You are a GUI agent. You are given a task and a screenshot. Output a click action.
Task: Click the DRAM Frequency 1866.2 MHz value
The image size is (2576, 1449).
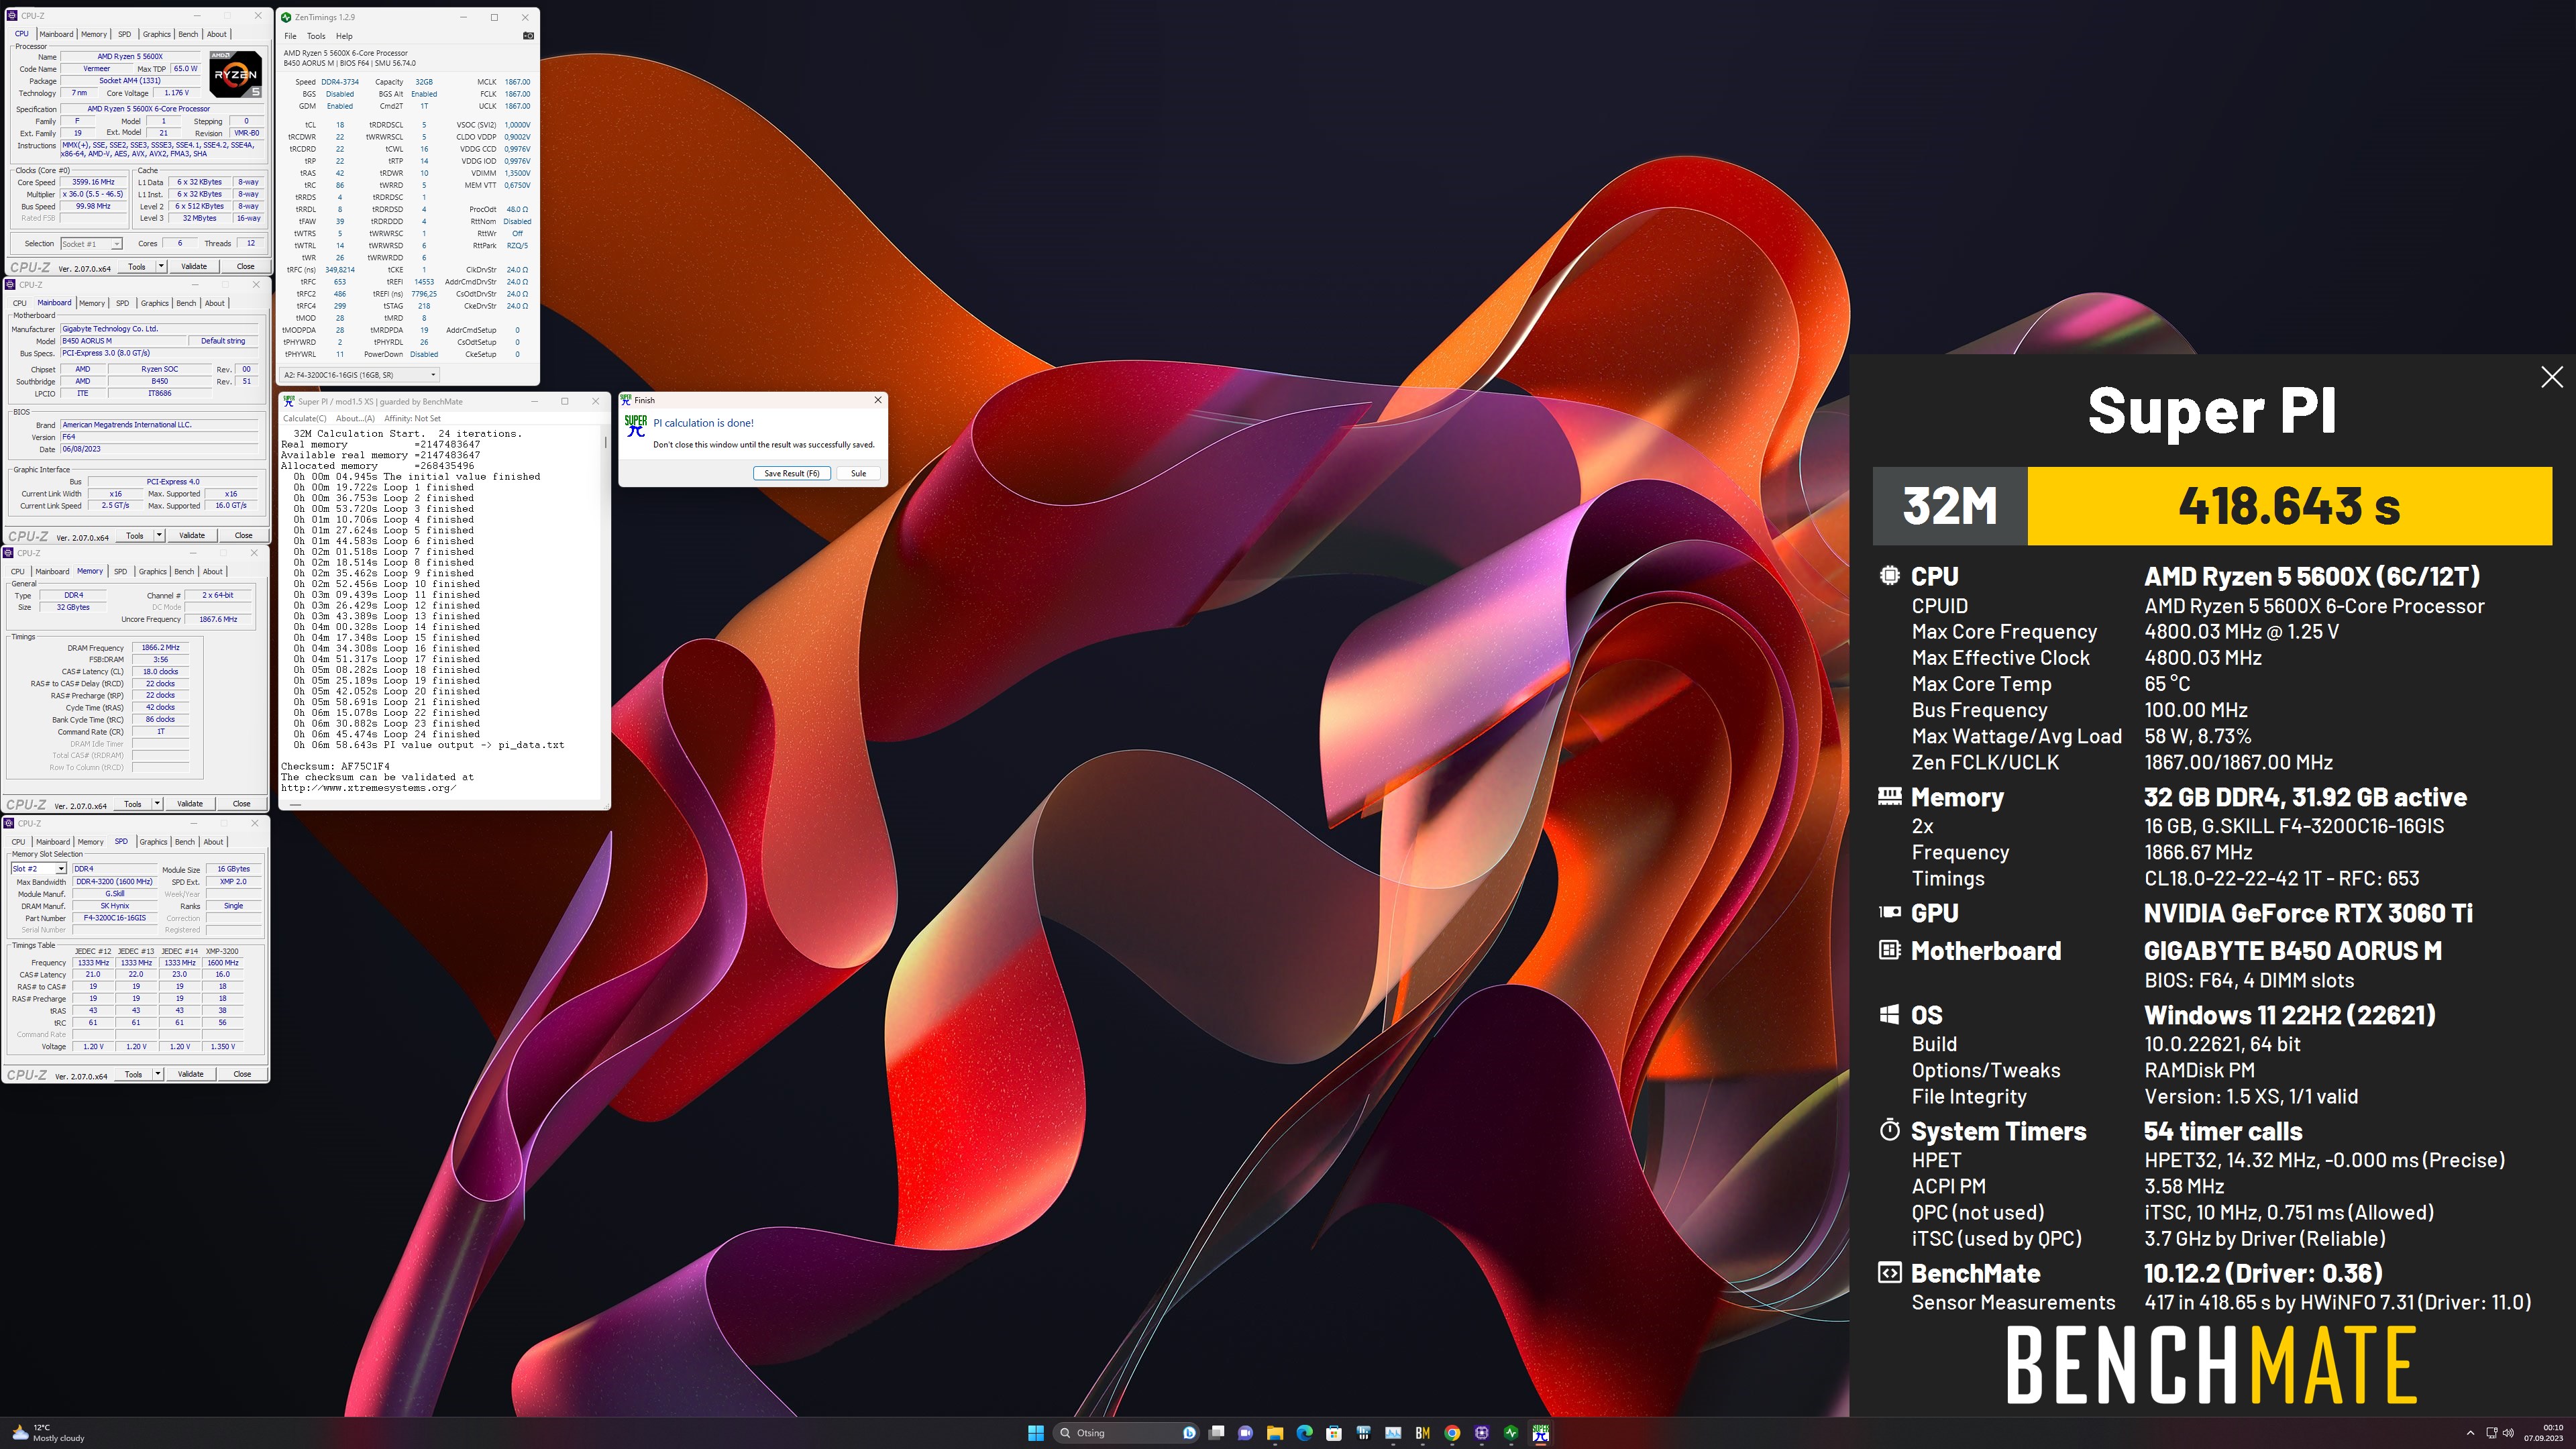pyautogui.click(x=160, y=648)
